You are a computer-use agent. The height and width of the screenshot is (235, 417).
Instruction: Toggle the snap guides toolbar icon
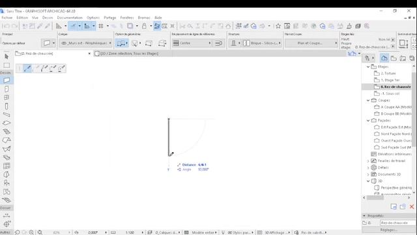87,26
